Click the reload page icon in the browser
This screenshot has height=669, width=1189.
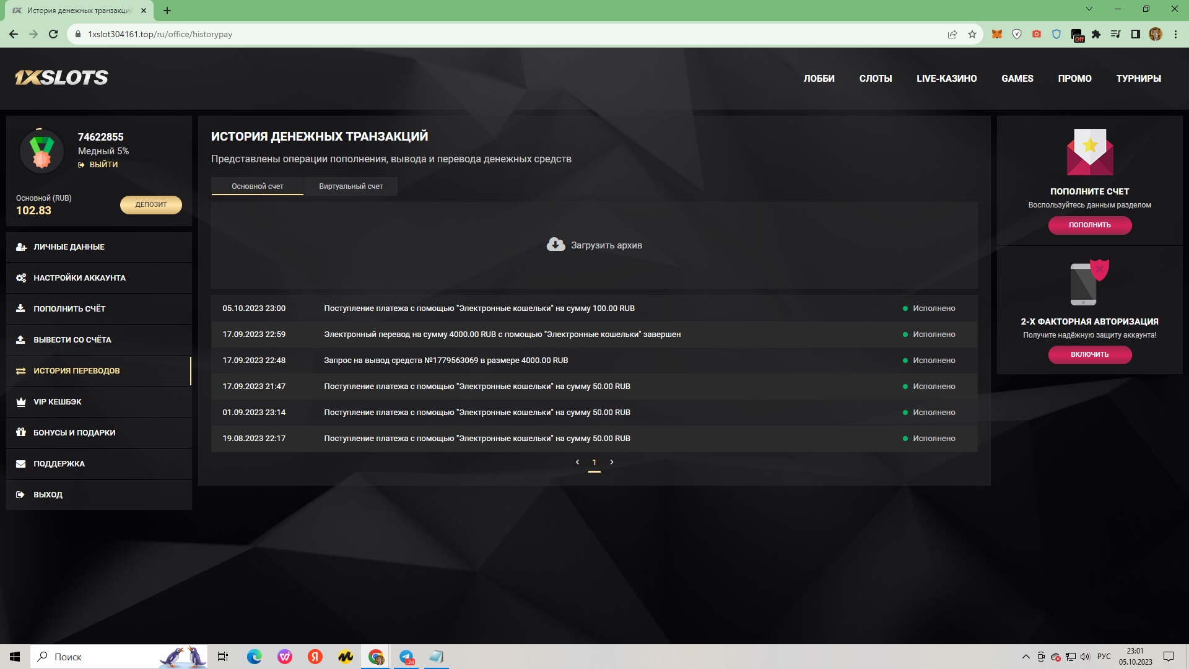[53, 34]
